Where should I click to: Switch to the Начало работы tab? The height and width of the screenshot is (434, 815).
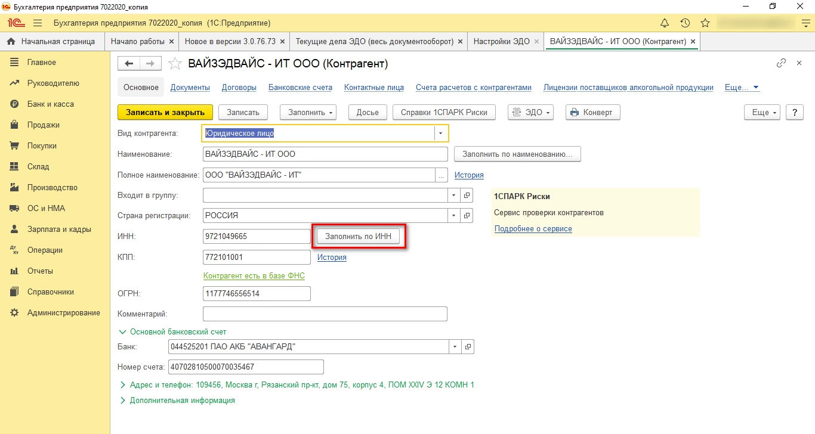138,42
